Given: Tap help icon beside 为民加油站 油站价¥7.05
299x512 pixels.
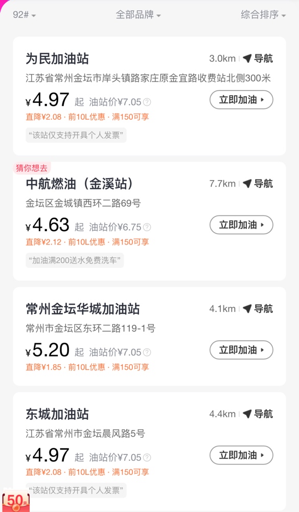Looking at the screenshot, I should click(x=147, y=102).
